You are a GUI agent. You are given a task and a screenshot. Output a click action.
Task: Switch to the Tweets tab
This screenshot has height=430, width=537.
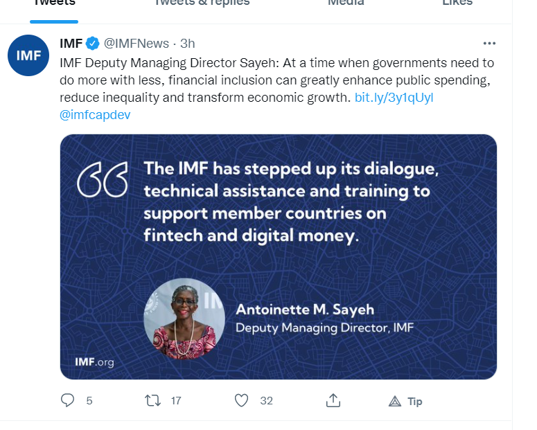tap(54, 3)
